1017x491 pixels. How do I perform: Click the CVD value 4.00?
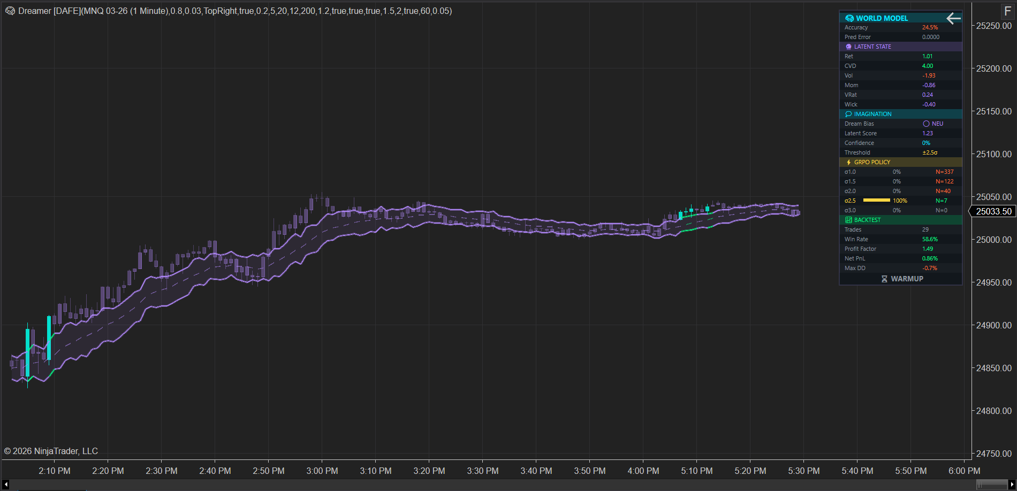(x=927, y=66)
